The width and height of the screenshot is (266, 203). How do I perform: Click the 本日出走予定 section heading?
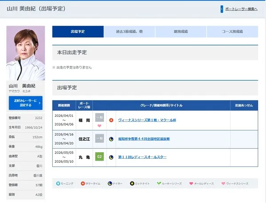tap(72, 53)
